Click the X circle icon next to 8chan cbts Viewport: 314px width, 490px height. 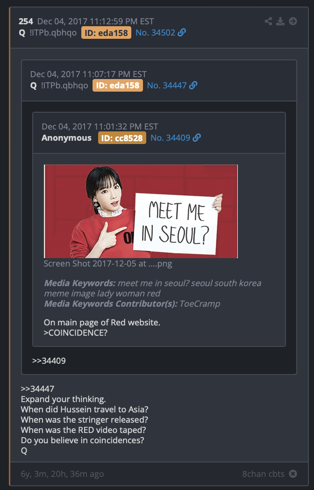tap(293, 474)
